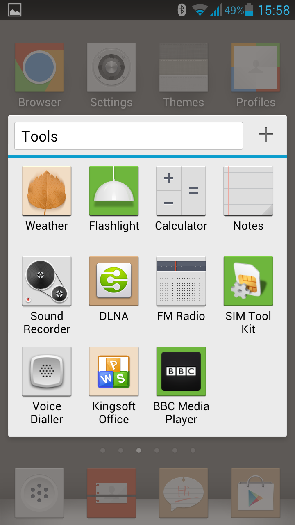This screenshot has height=525, width=295.
Task: Tap the Bluetooth status icon
Action: [182, 10]
